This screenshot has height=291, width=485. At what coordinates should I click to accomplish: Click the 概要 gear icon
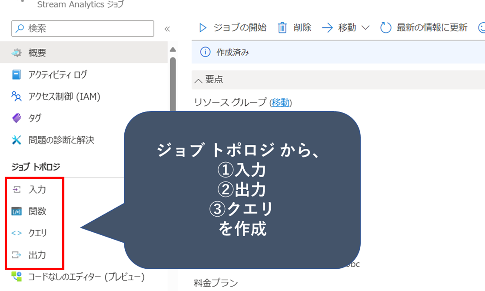click(x=17, y=53)
